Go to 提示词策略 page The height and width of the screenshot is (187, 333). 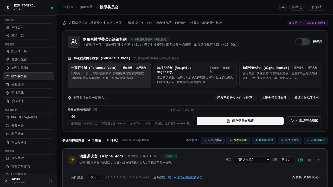28,51
